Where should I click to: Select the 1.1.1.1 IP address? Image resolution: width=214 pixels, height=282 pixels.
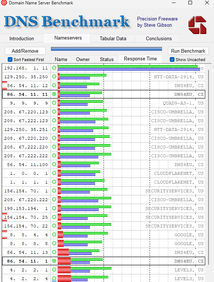click(x=29, y=182)
